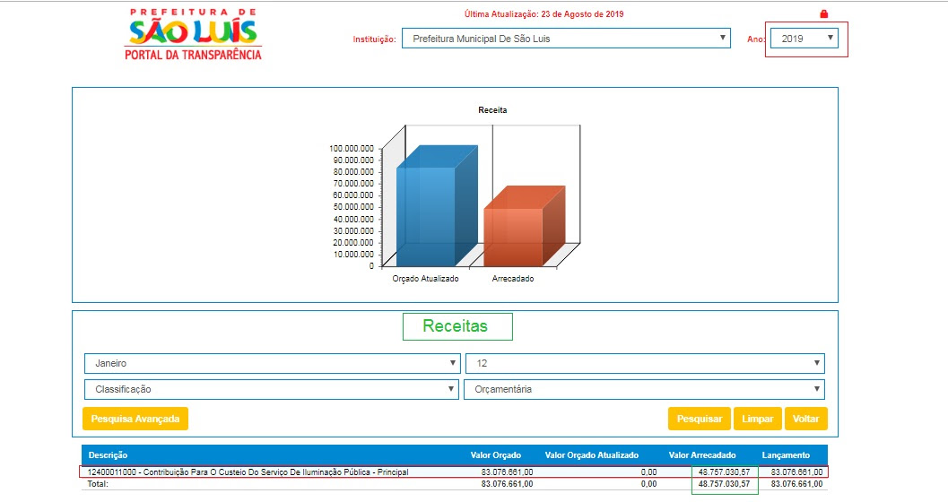This screenshot has width=948, height=502.
Task: Click the Pesquisa Avançada button
Action: [135, 419]
